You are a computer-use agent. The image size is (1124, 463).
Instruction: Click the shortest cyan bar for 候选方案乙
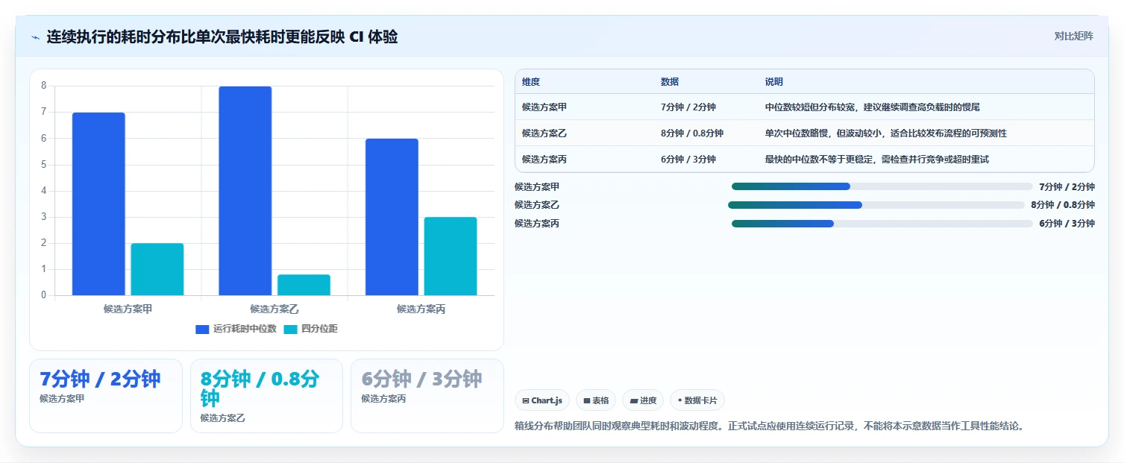304,285
